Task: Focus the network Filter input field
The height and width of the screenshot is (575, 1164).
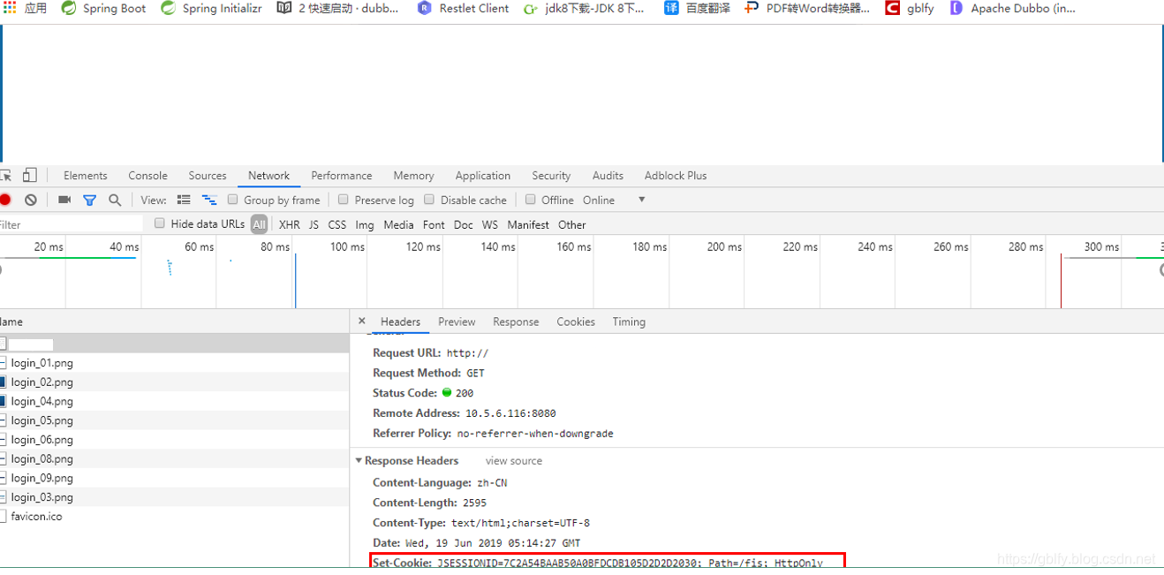Action: [71, 224]
